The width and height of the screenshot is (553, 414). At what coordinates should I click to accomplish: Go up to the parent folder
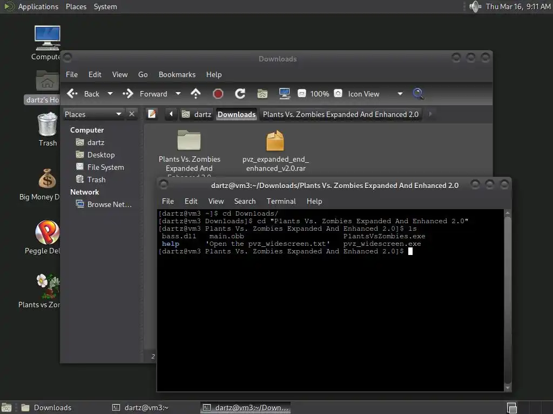[195, 94]
